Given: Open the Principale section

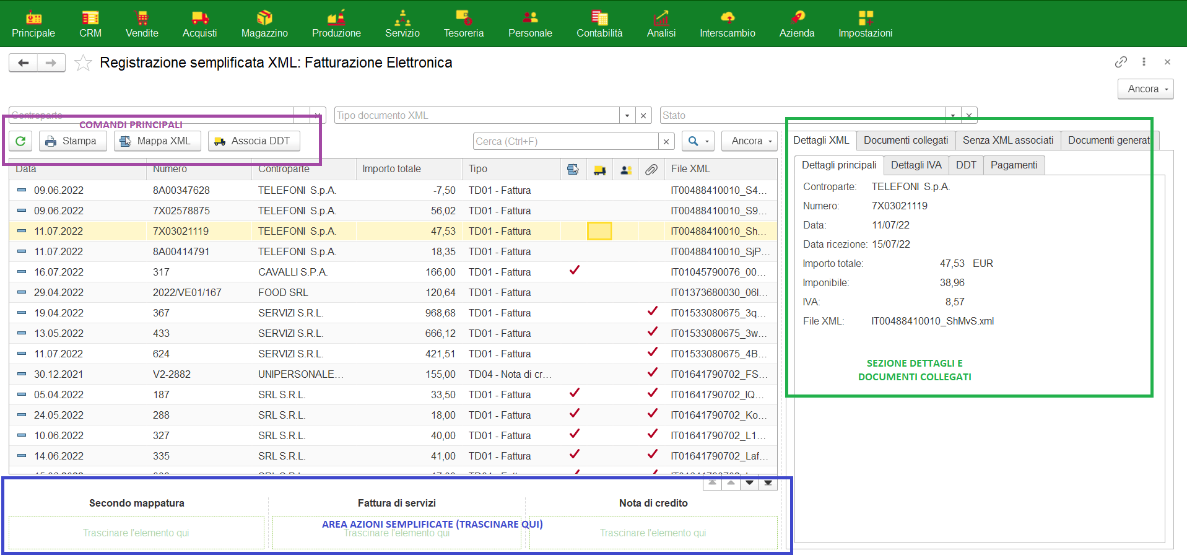Looking at the screenshot, I should 33,24.
